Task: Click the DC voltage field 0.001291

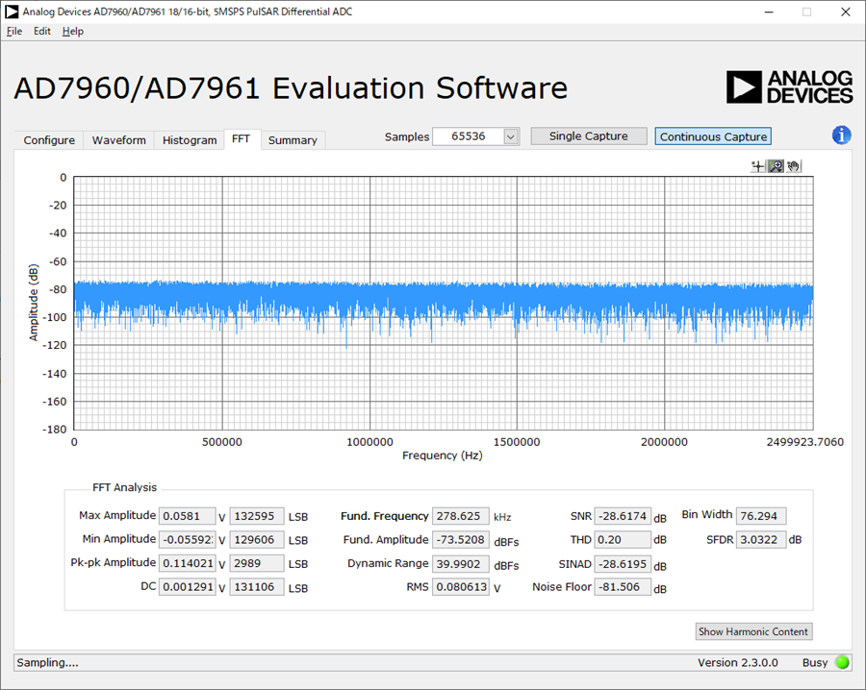Action: point(188,587)
